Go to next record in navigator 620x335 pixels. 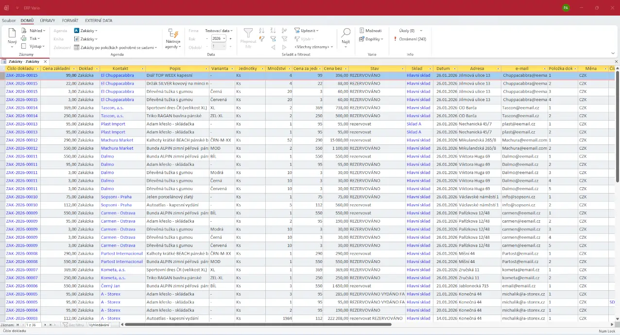pos(45,325)
